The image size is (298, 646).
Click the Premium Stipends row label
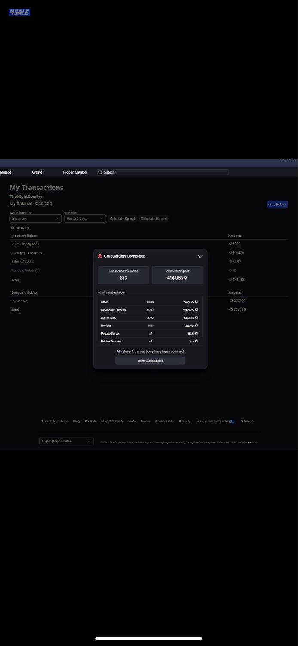pyautogui.click(x=25, y=244)
